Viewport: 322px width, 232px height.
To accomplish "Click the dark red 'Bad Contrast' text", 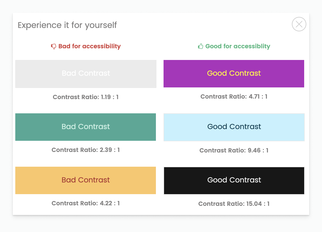I will point(86,180).
